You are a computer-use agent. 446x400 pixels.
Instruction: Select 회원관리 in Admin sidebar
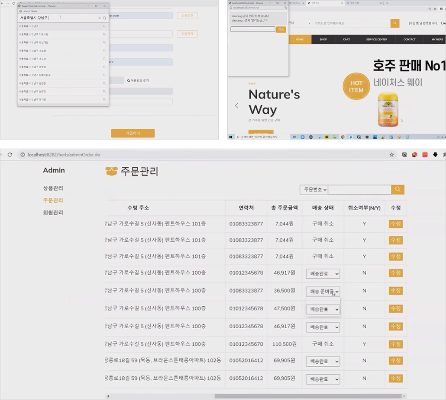coord(53,213)
